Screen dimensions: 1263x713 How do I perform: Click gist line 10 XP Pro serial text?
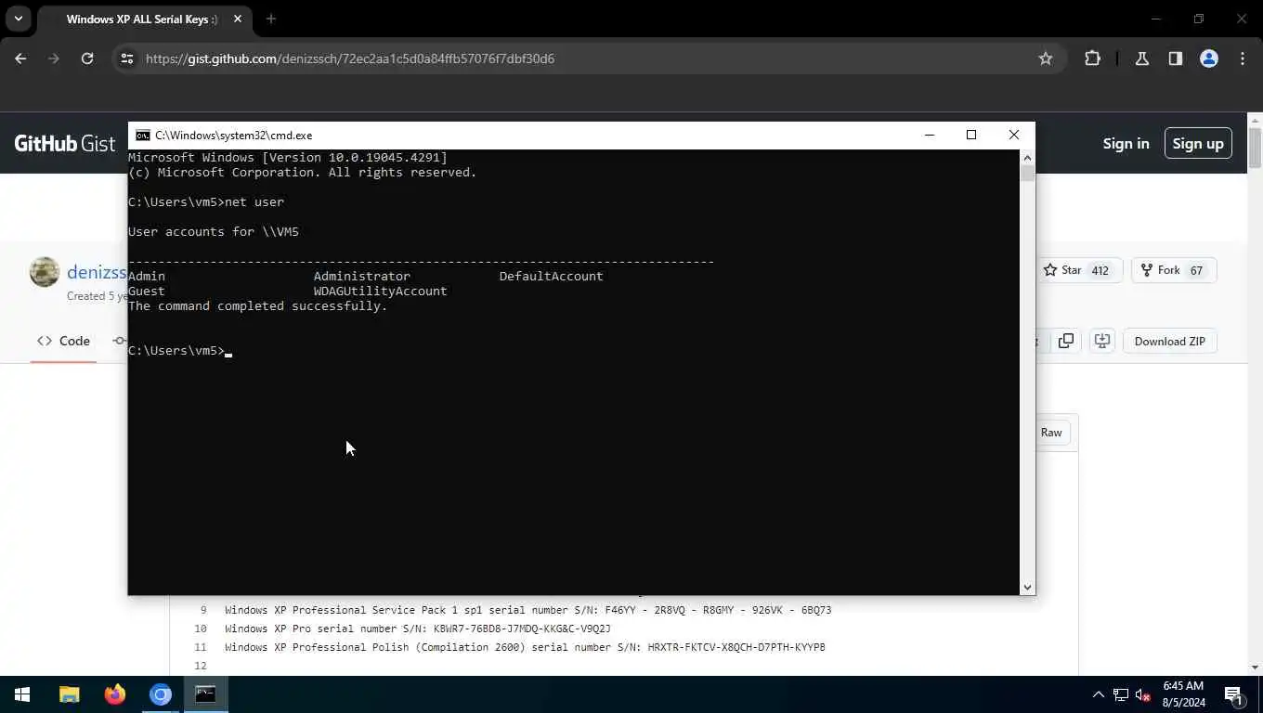(418, 629)
